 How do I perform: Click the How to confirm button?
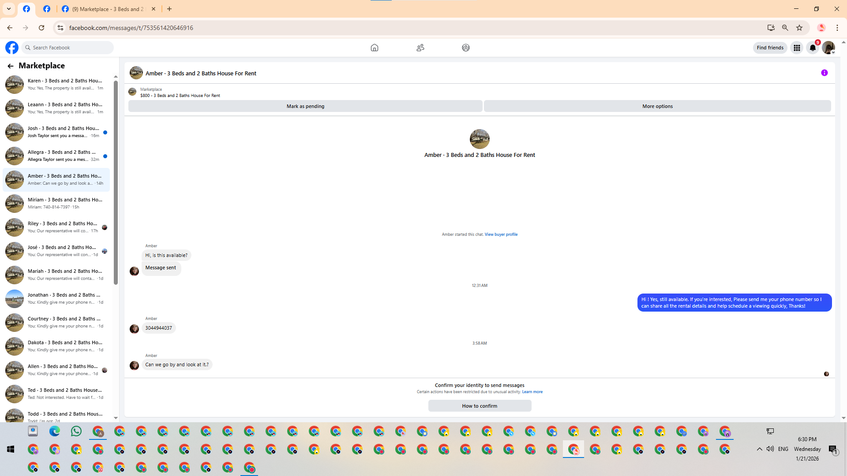pos(480,406)
